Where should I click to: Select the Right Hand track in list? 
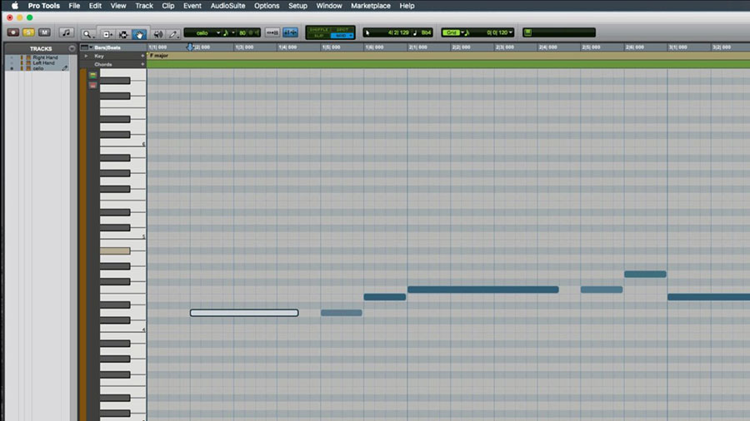point(45,57)
